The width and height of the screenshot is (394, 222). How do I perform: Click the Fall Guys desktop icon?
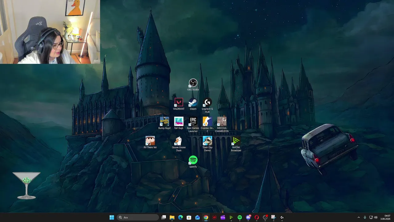179,123
